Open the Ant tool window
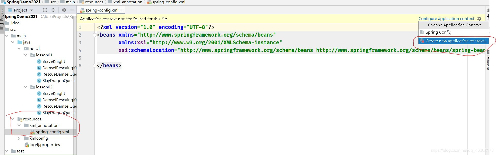This screenshot has width=496, height=155. [x=488, y=14]
